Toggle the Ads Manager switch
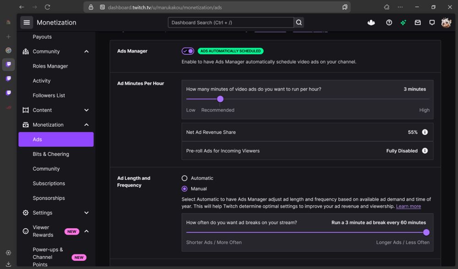 coord(188,51)
